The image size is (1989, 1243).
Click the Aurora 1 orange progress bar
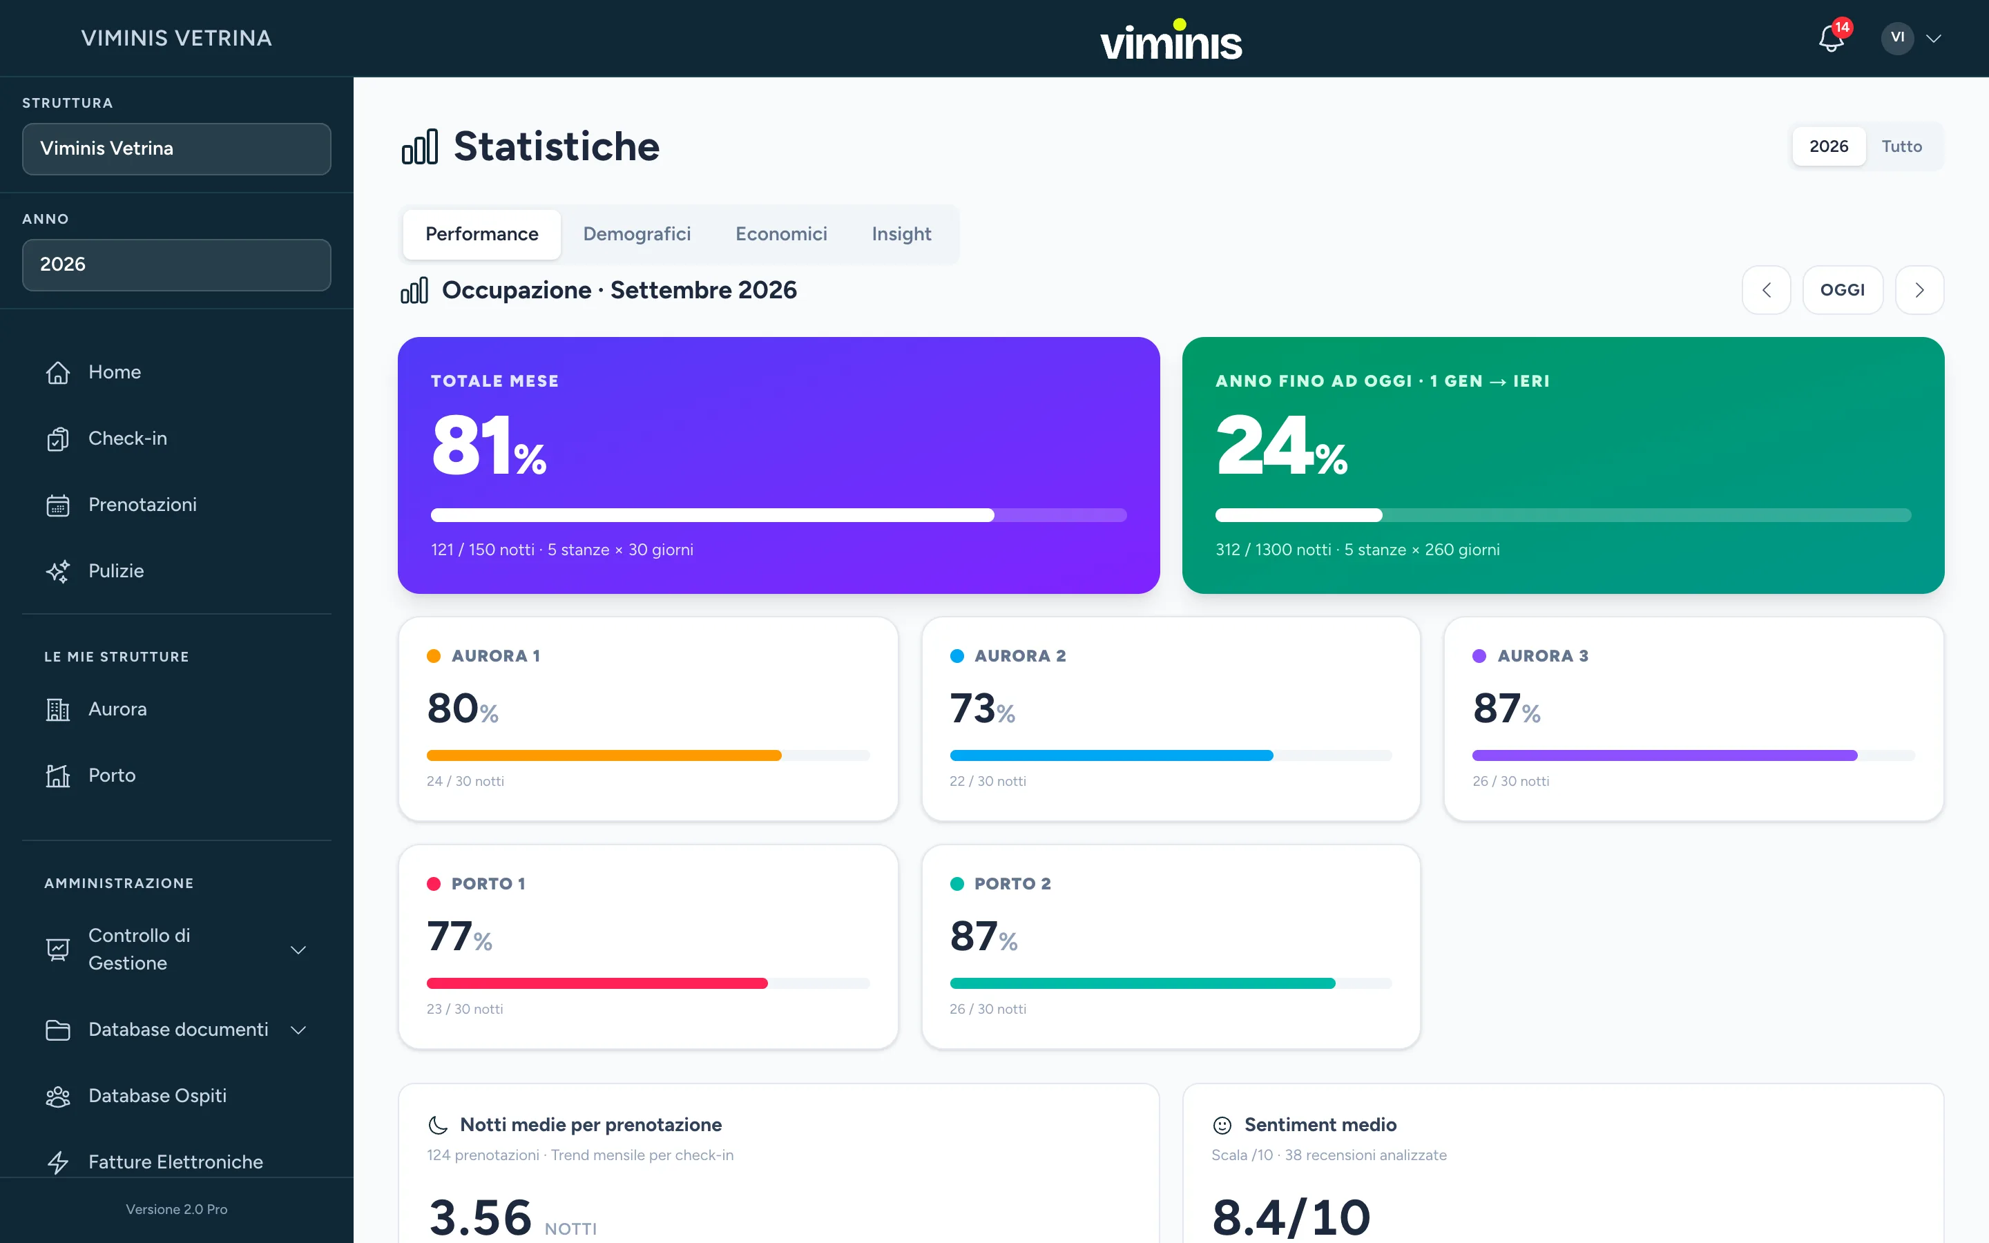648,755
